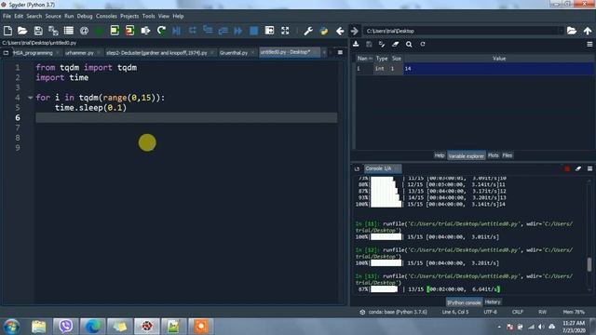The image size is (596, 335).
Task: Open the file switcher list icon
Action: 69,31
